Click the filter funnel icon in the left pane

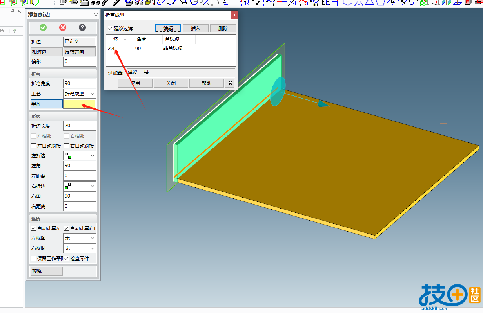[x=14, y=31]
